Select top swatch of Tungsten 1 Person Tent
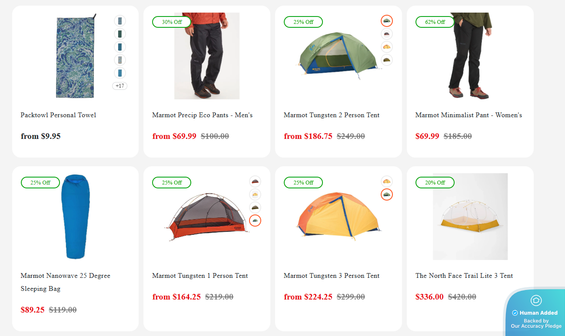565x336 pixels. click(255, 181)
